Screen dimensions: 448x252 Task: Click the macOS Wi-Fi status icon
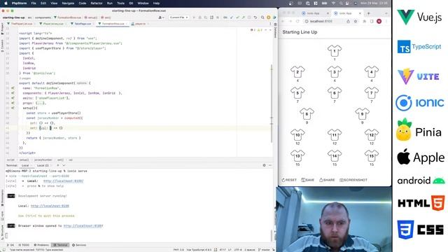click(x=333, y=3)
